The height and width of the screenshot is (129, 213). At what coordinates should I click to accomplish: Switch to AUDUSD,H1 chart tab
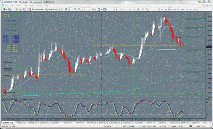coord(32,123)
